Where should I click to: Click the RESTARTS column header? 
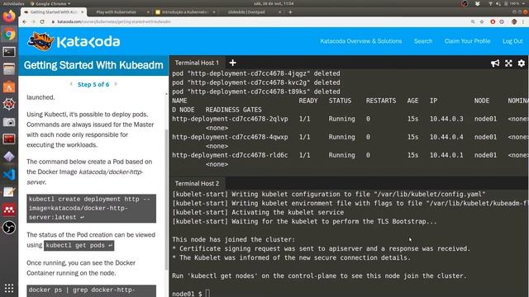[381, 101]
